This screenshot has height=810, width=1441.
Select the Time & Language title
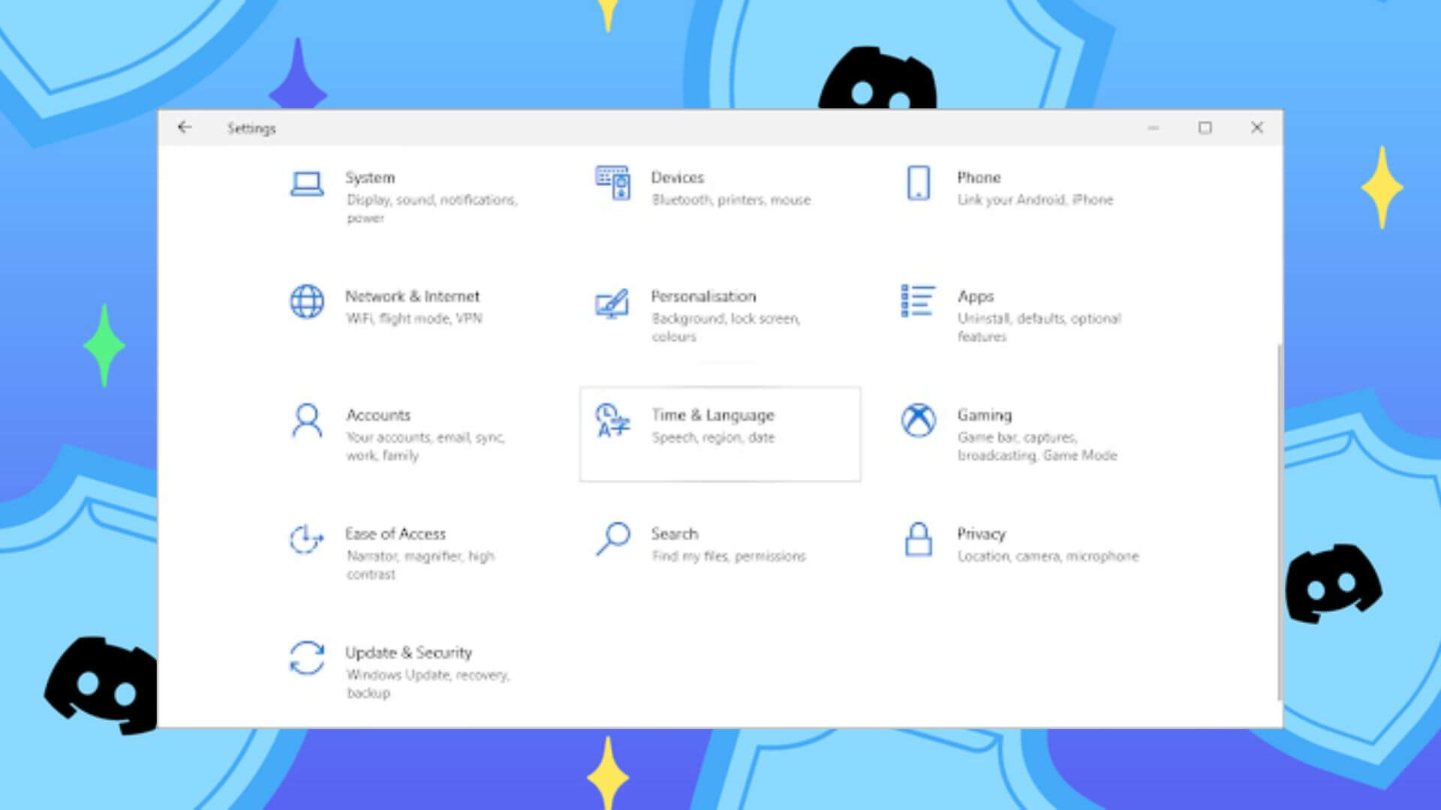click(x=712, y=415)
